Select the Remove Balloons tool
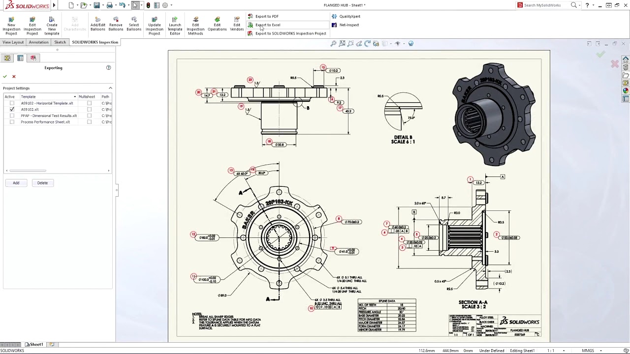This screenshot has width=630, height=354. tap(116, 24)
